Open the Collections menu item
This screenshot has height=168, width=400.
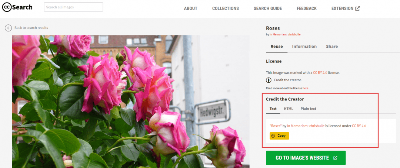tap(225, 8)
